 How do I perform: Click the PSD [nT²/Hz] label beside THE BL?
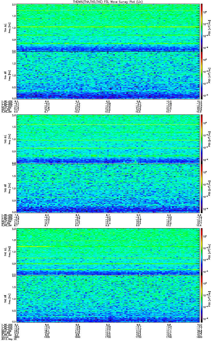pyautogui.click(x=209, y=251)
